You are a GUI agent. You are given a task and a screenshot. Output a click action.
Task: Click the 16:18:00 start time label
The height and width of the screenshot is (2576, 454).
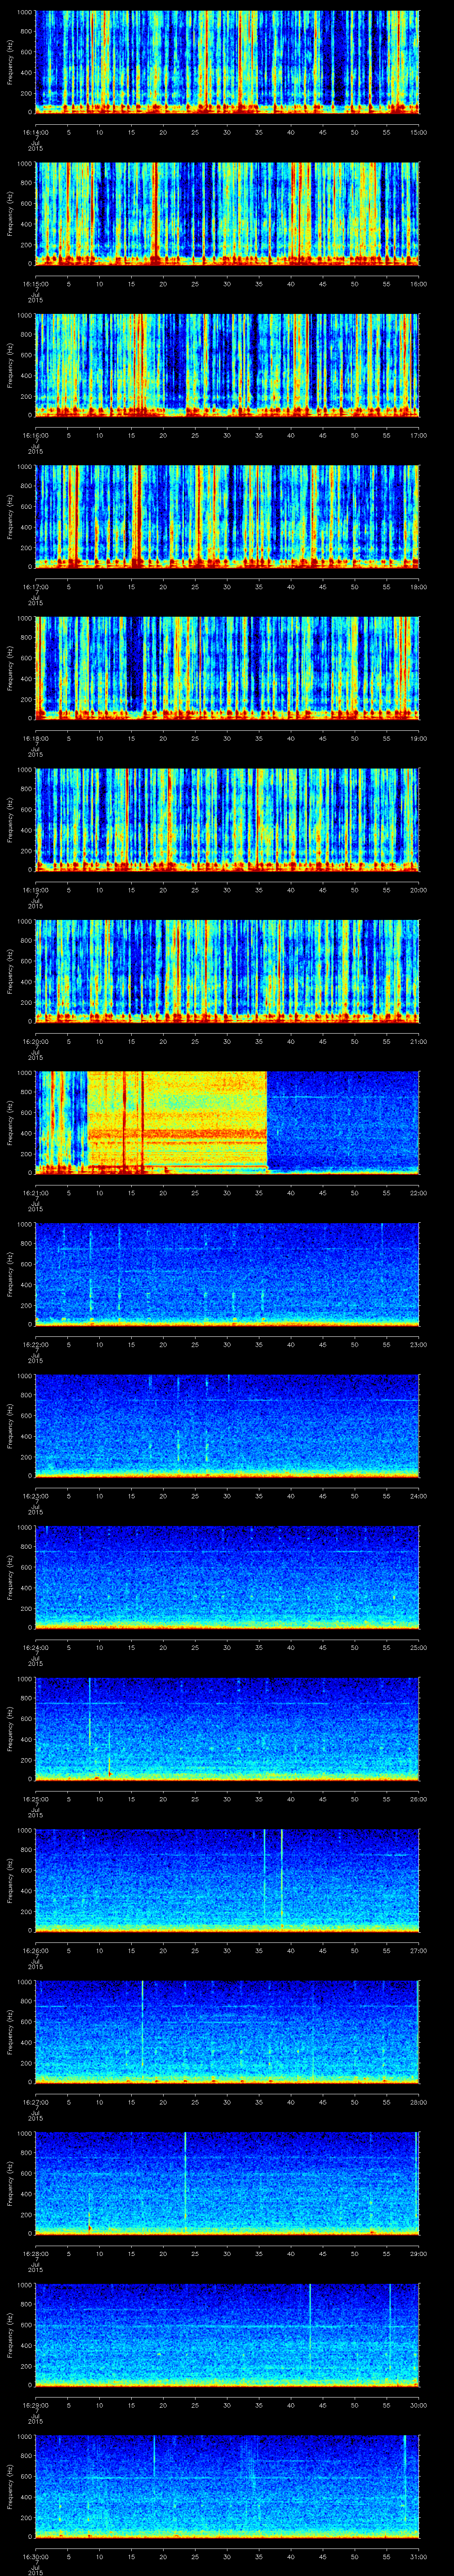(x=35, y=738)
